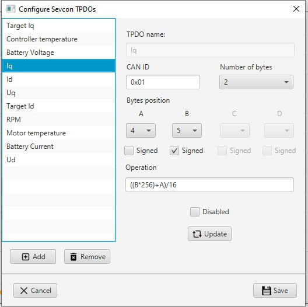Click the CAN ID input field
The width and height of the screenshot is (308, 307).
point(163,82)
